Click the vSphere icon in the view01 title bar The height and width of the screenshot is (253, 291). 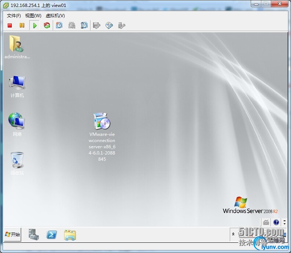click(6, 5)
